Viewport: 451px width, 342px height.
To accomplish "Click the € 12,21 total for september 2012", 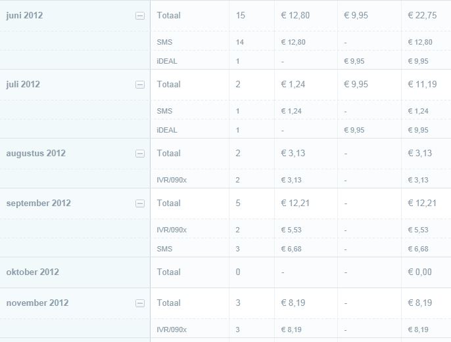I will [x=422, y=203].
